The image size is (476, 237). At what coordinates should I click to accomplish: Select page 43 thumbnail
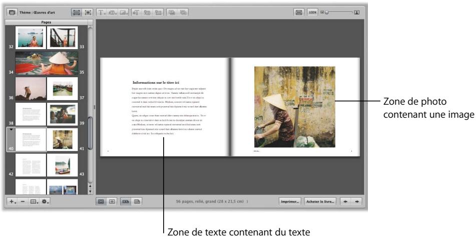63,165
